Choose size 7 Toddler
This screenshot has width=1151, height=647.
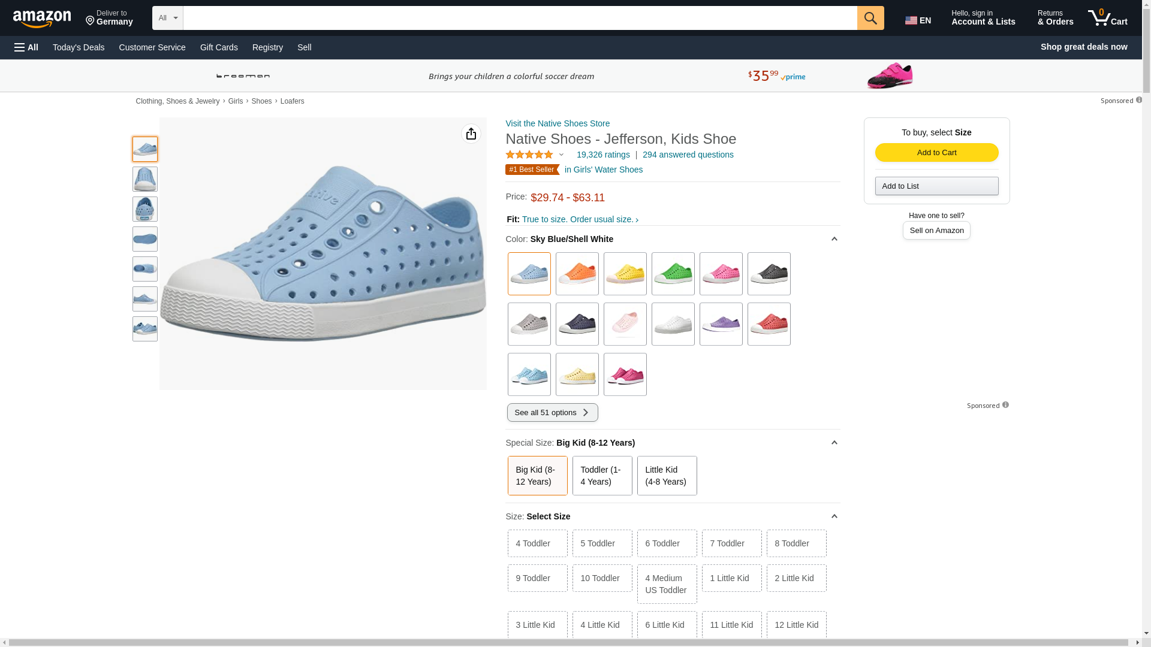pos(731,543)
